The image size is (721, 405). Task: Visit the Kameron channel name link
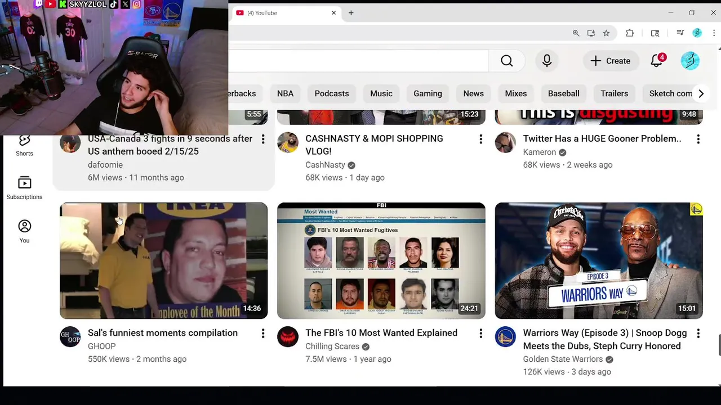point(539,152)
